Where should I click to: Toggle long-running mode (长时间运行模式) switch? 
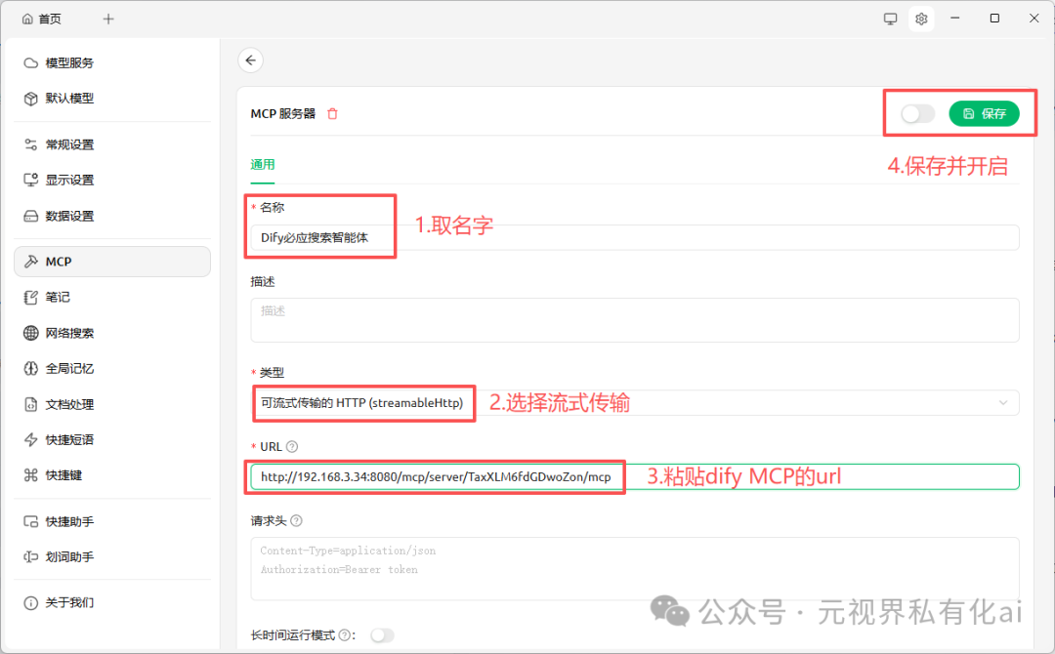382,635
